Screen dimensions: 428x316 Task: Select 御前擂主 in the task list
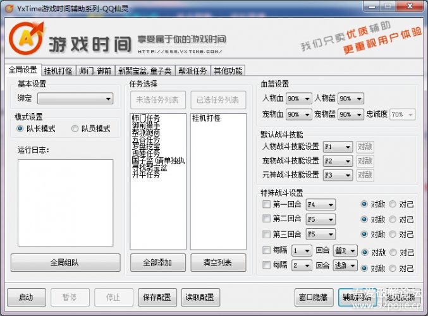(x=146, y=125)
